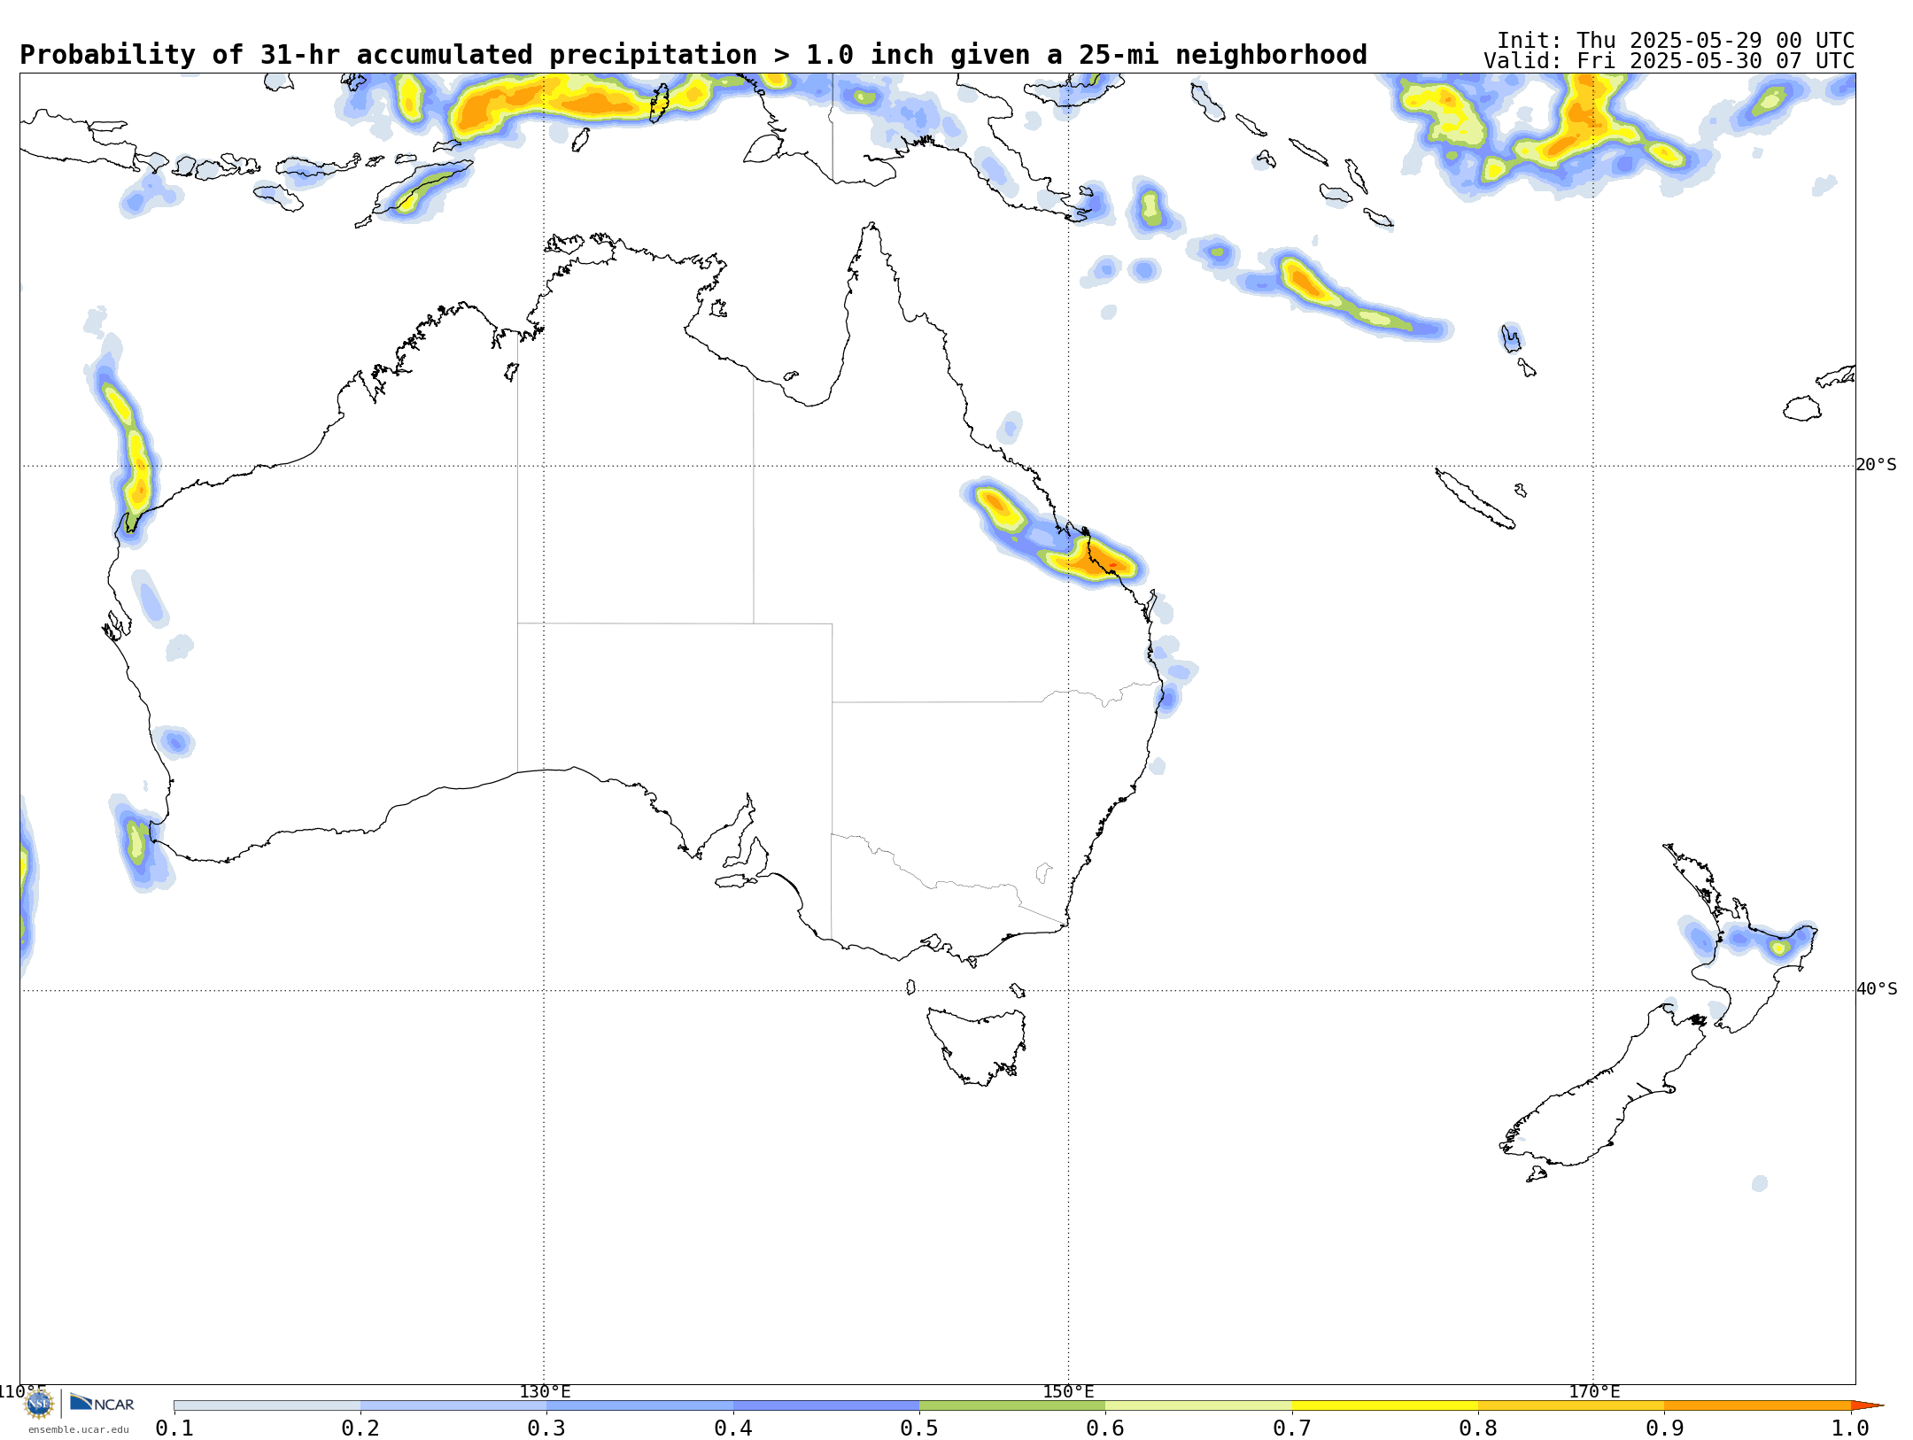This screenshot has width=1913, height=1440.
Task: Click the '170°E' longitude label
Action: [1594, 1392]
